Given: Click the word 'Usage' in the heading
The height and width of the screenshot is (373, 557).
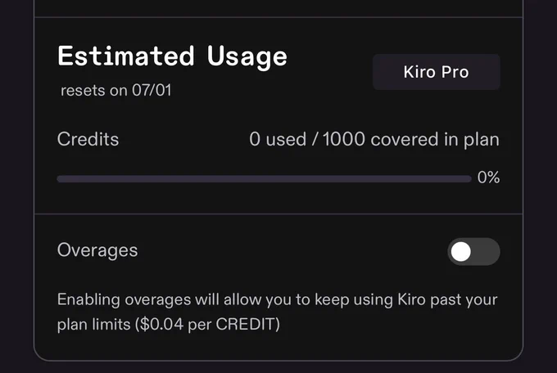Looking at the screenshot, I should pyautogui.click(x=247, y=57).
